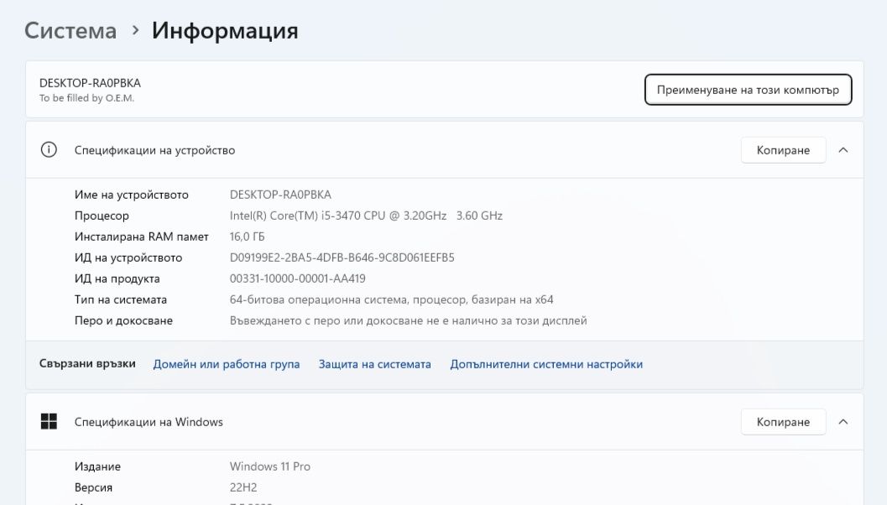Click the Перо и докосване label

tap(124, 320)
